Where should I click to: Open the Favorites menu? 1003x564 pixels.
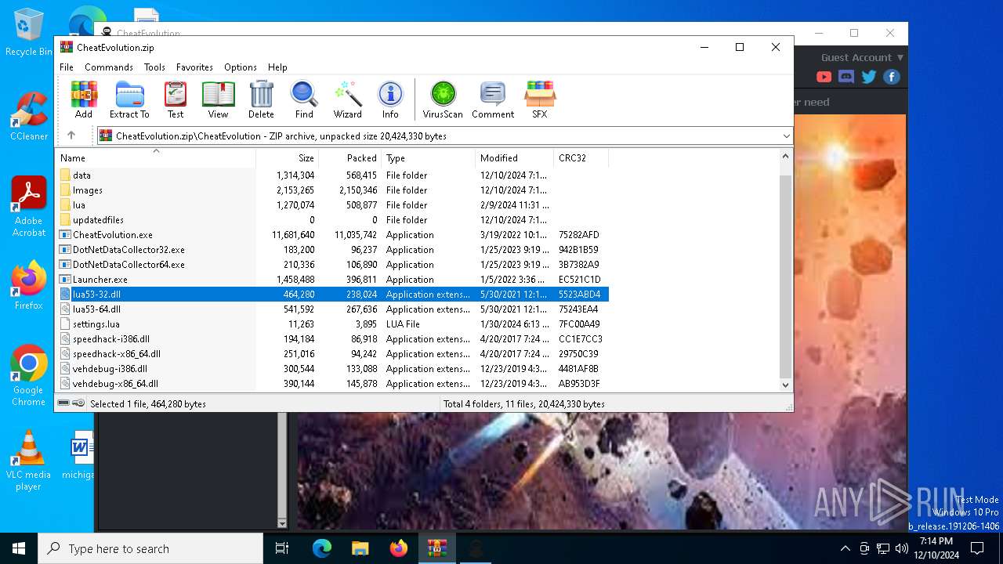click(194, 67)
